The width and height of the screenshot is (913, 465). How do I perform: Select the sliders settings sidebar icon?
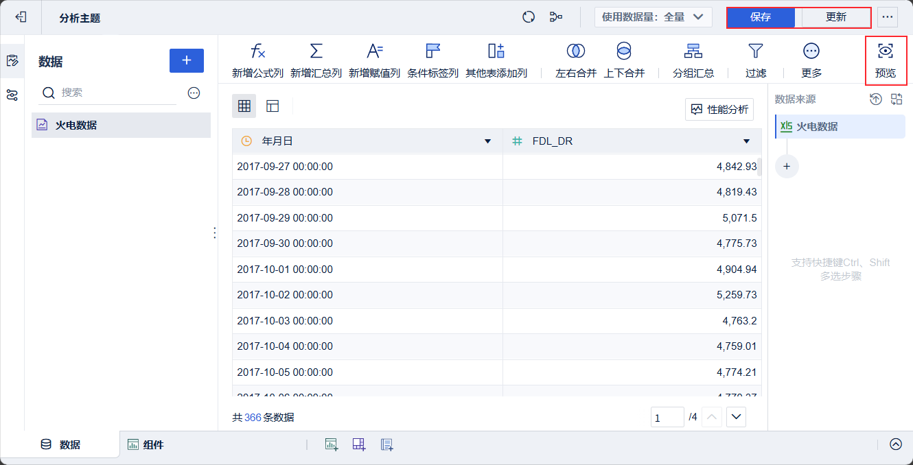point(12,95)
